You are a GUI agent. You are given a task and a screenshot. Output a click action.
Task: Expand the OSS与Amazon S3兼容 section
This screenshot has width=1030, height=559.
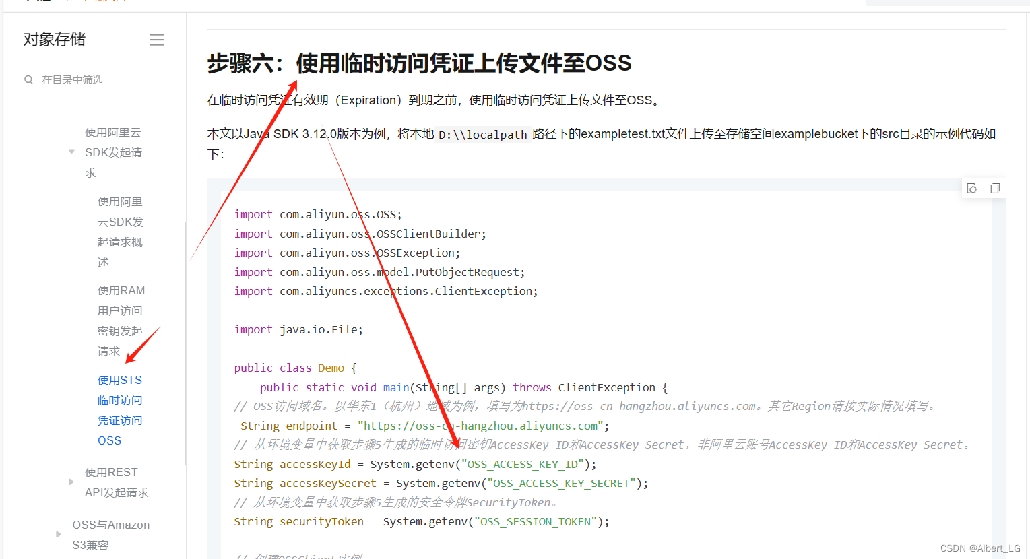59,534
